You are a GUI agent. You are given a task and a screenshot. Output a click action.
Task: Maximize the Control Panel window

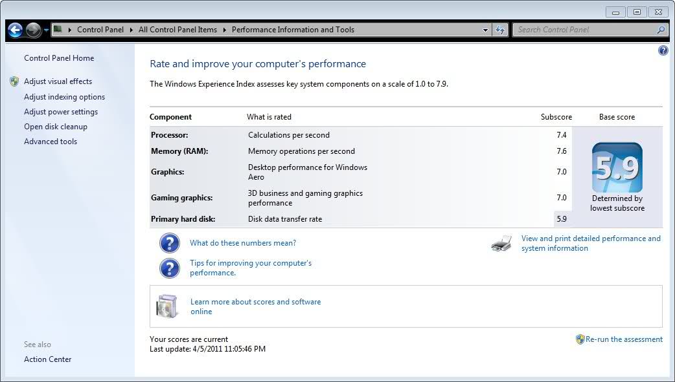point(637,12)
